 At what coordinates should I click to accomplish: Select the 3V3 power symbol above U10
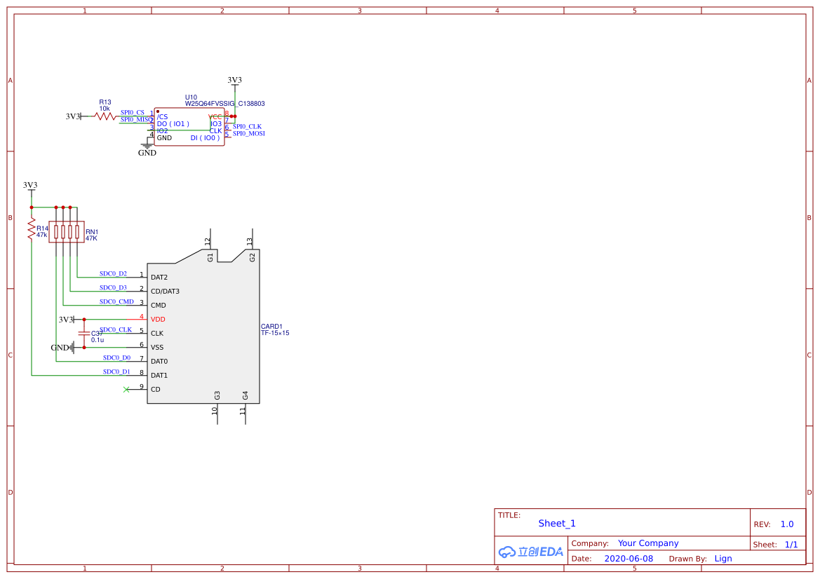coord(234,81)
